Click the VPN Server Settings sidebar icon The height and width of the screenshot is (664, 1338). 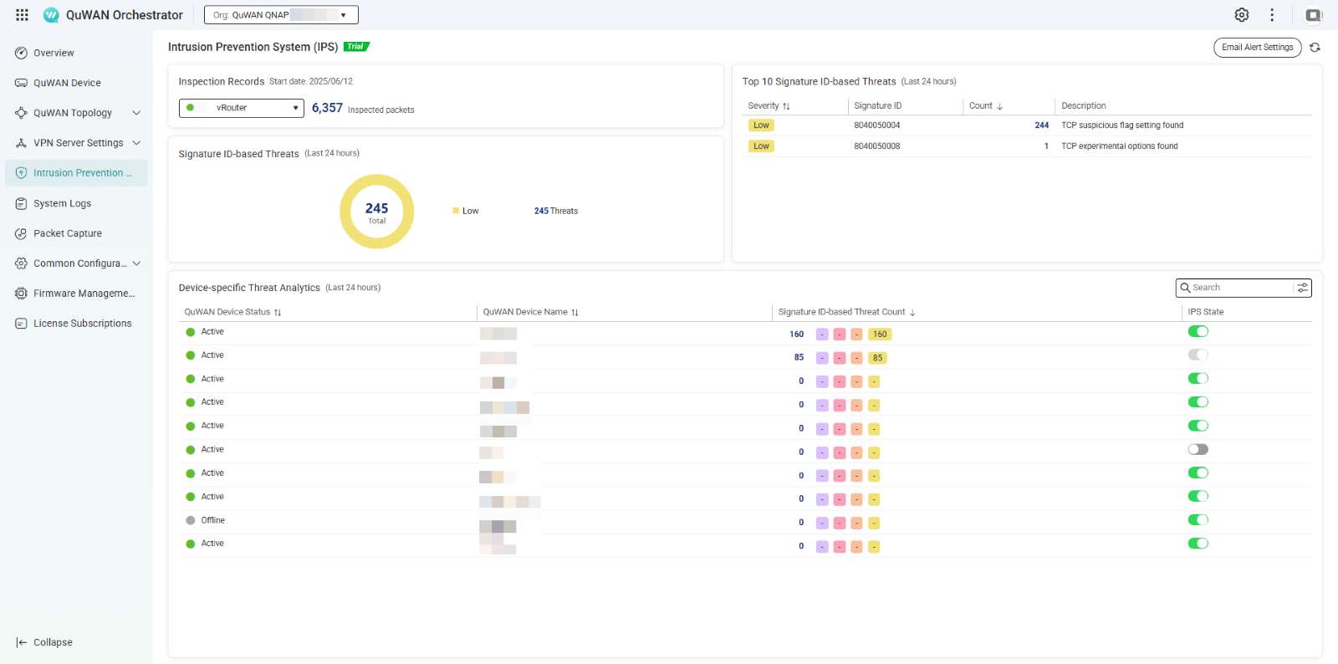point(21,143)
